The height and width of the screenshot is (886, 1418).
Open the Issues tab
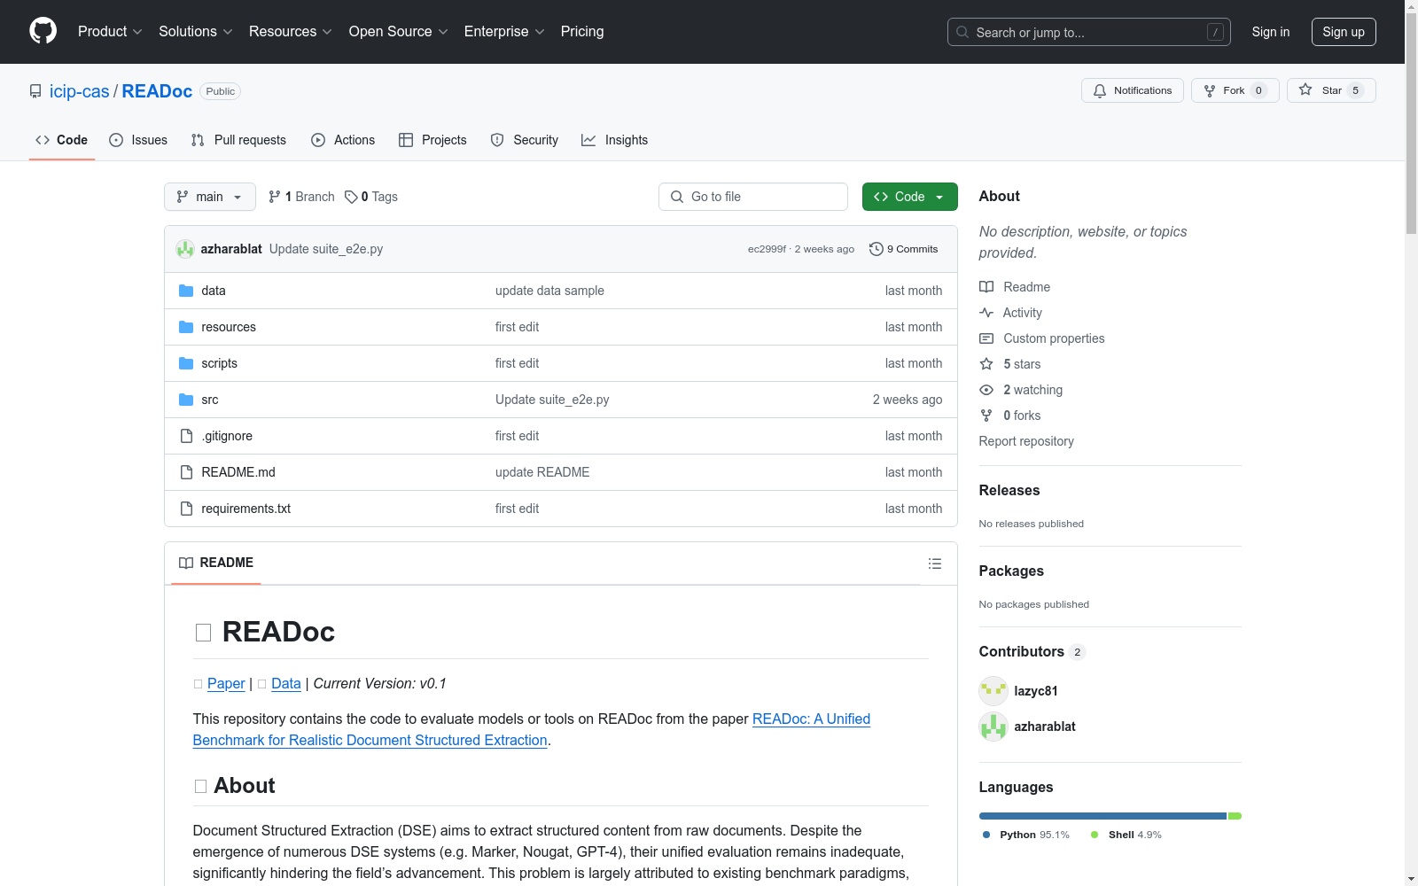click(x=138, y=140)
